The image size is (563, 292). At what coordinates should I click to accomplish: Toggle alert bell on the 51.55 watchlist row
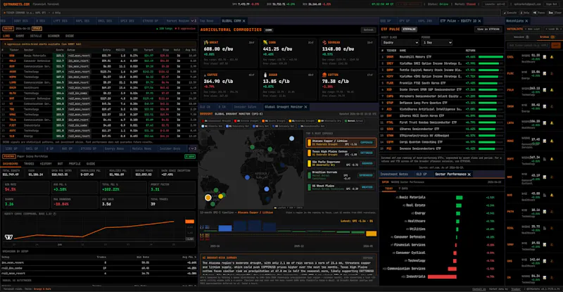click(x=552, y=57)
